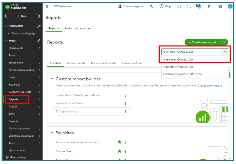236x164 pixels.
Task: Open the Bill Approval Status report
Action: [x=67, y=112]
